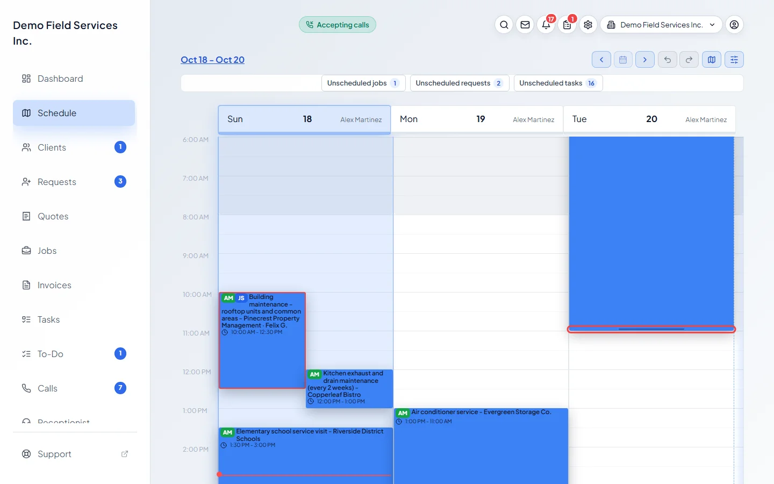The height and width of the screenshot is (484, 774).
Task: Select the Sun 18 column header
Action: click(304, 119)
